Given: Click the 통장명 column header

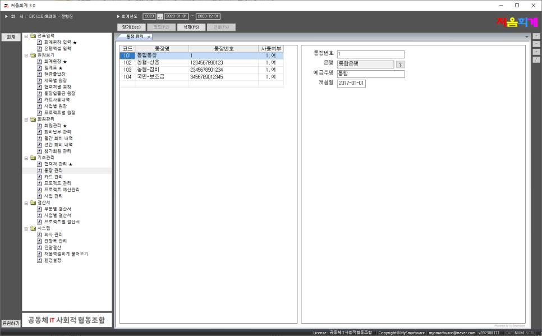Looking at the screenshot, I should pyautogui.click(x=162, y=49).
